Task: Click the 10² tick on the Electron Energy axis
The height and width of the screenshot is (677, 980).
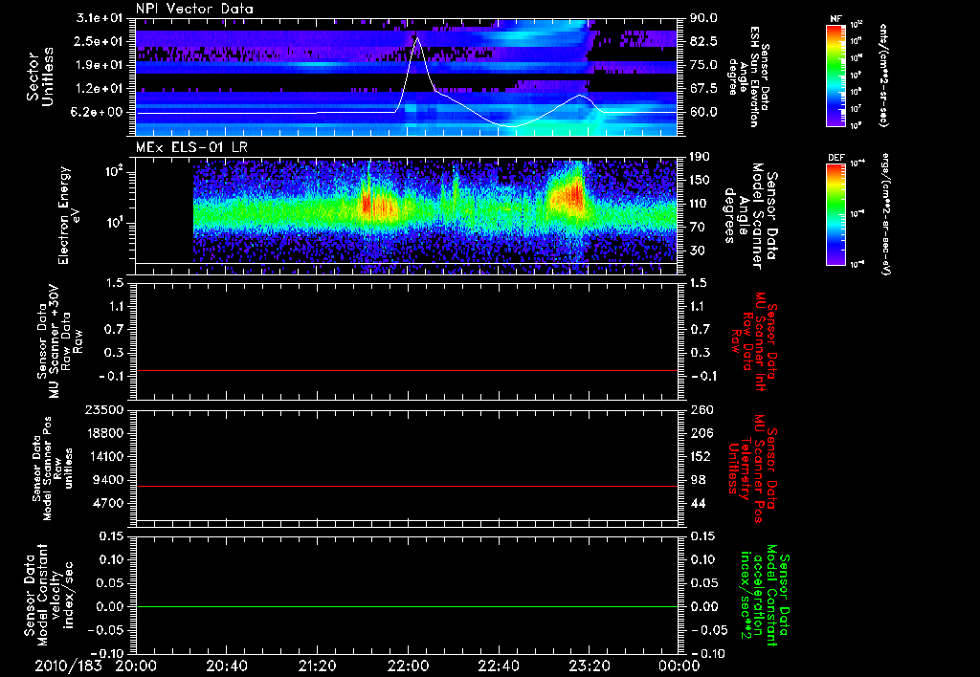Action: tap(114, 172)
